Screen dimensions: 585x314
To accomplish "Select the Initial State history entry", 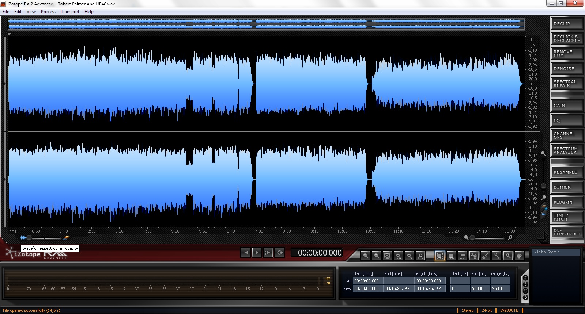I will [556, 252].
